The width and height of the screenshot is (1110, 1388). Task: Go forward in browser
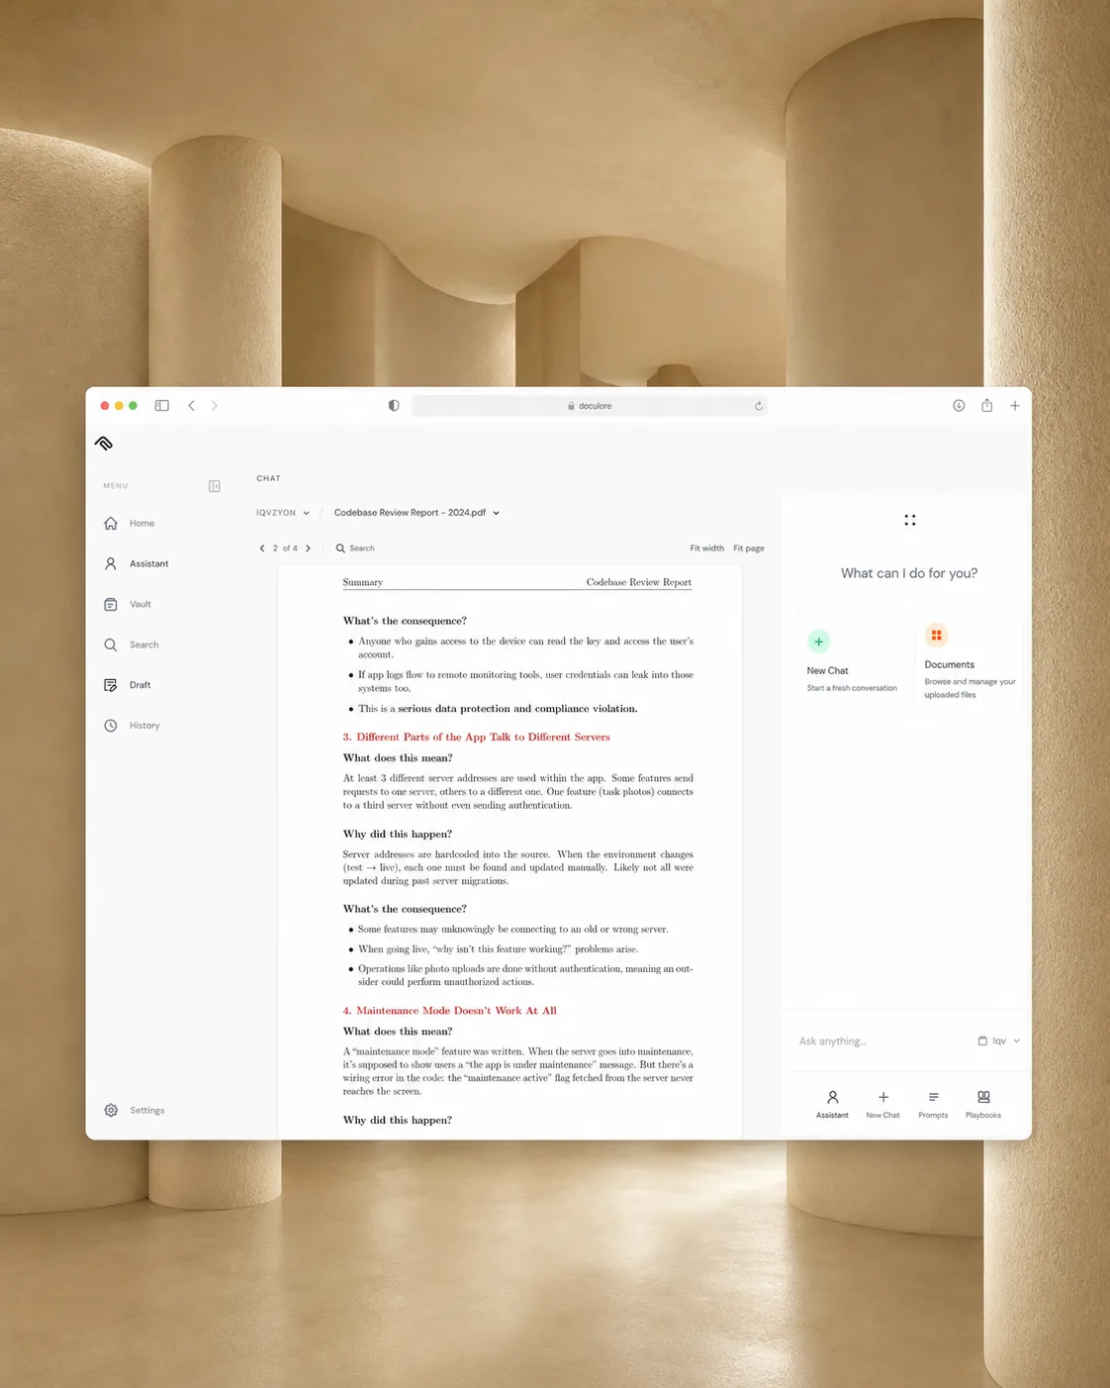pyautogui.click(x=214, y=406)
